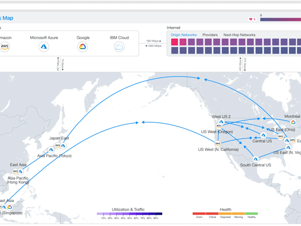
Task: Select the IBM Cloud provider icon
Action: coord(119,47)
